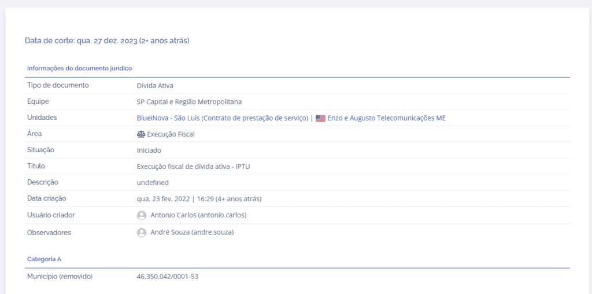
Task: Click the 'Equipe' row label
Action: 38,101
